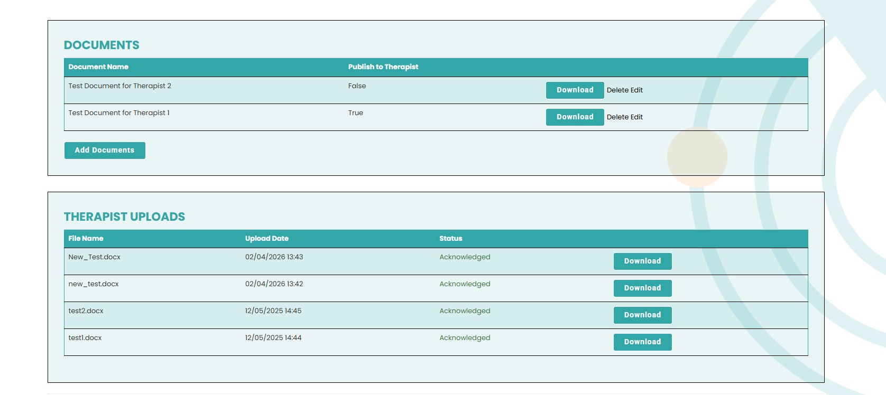
Task: Click the 'True' publish value
Action: point(356,113)
